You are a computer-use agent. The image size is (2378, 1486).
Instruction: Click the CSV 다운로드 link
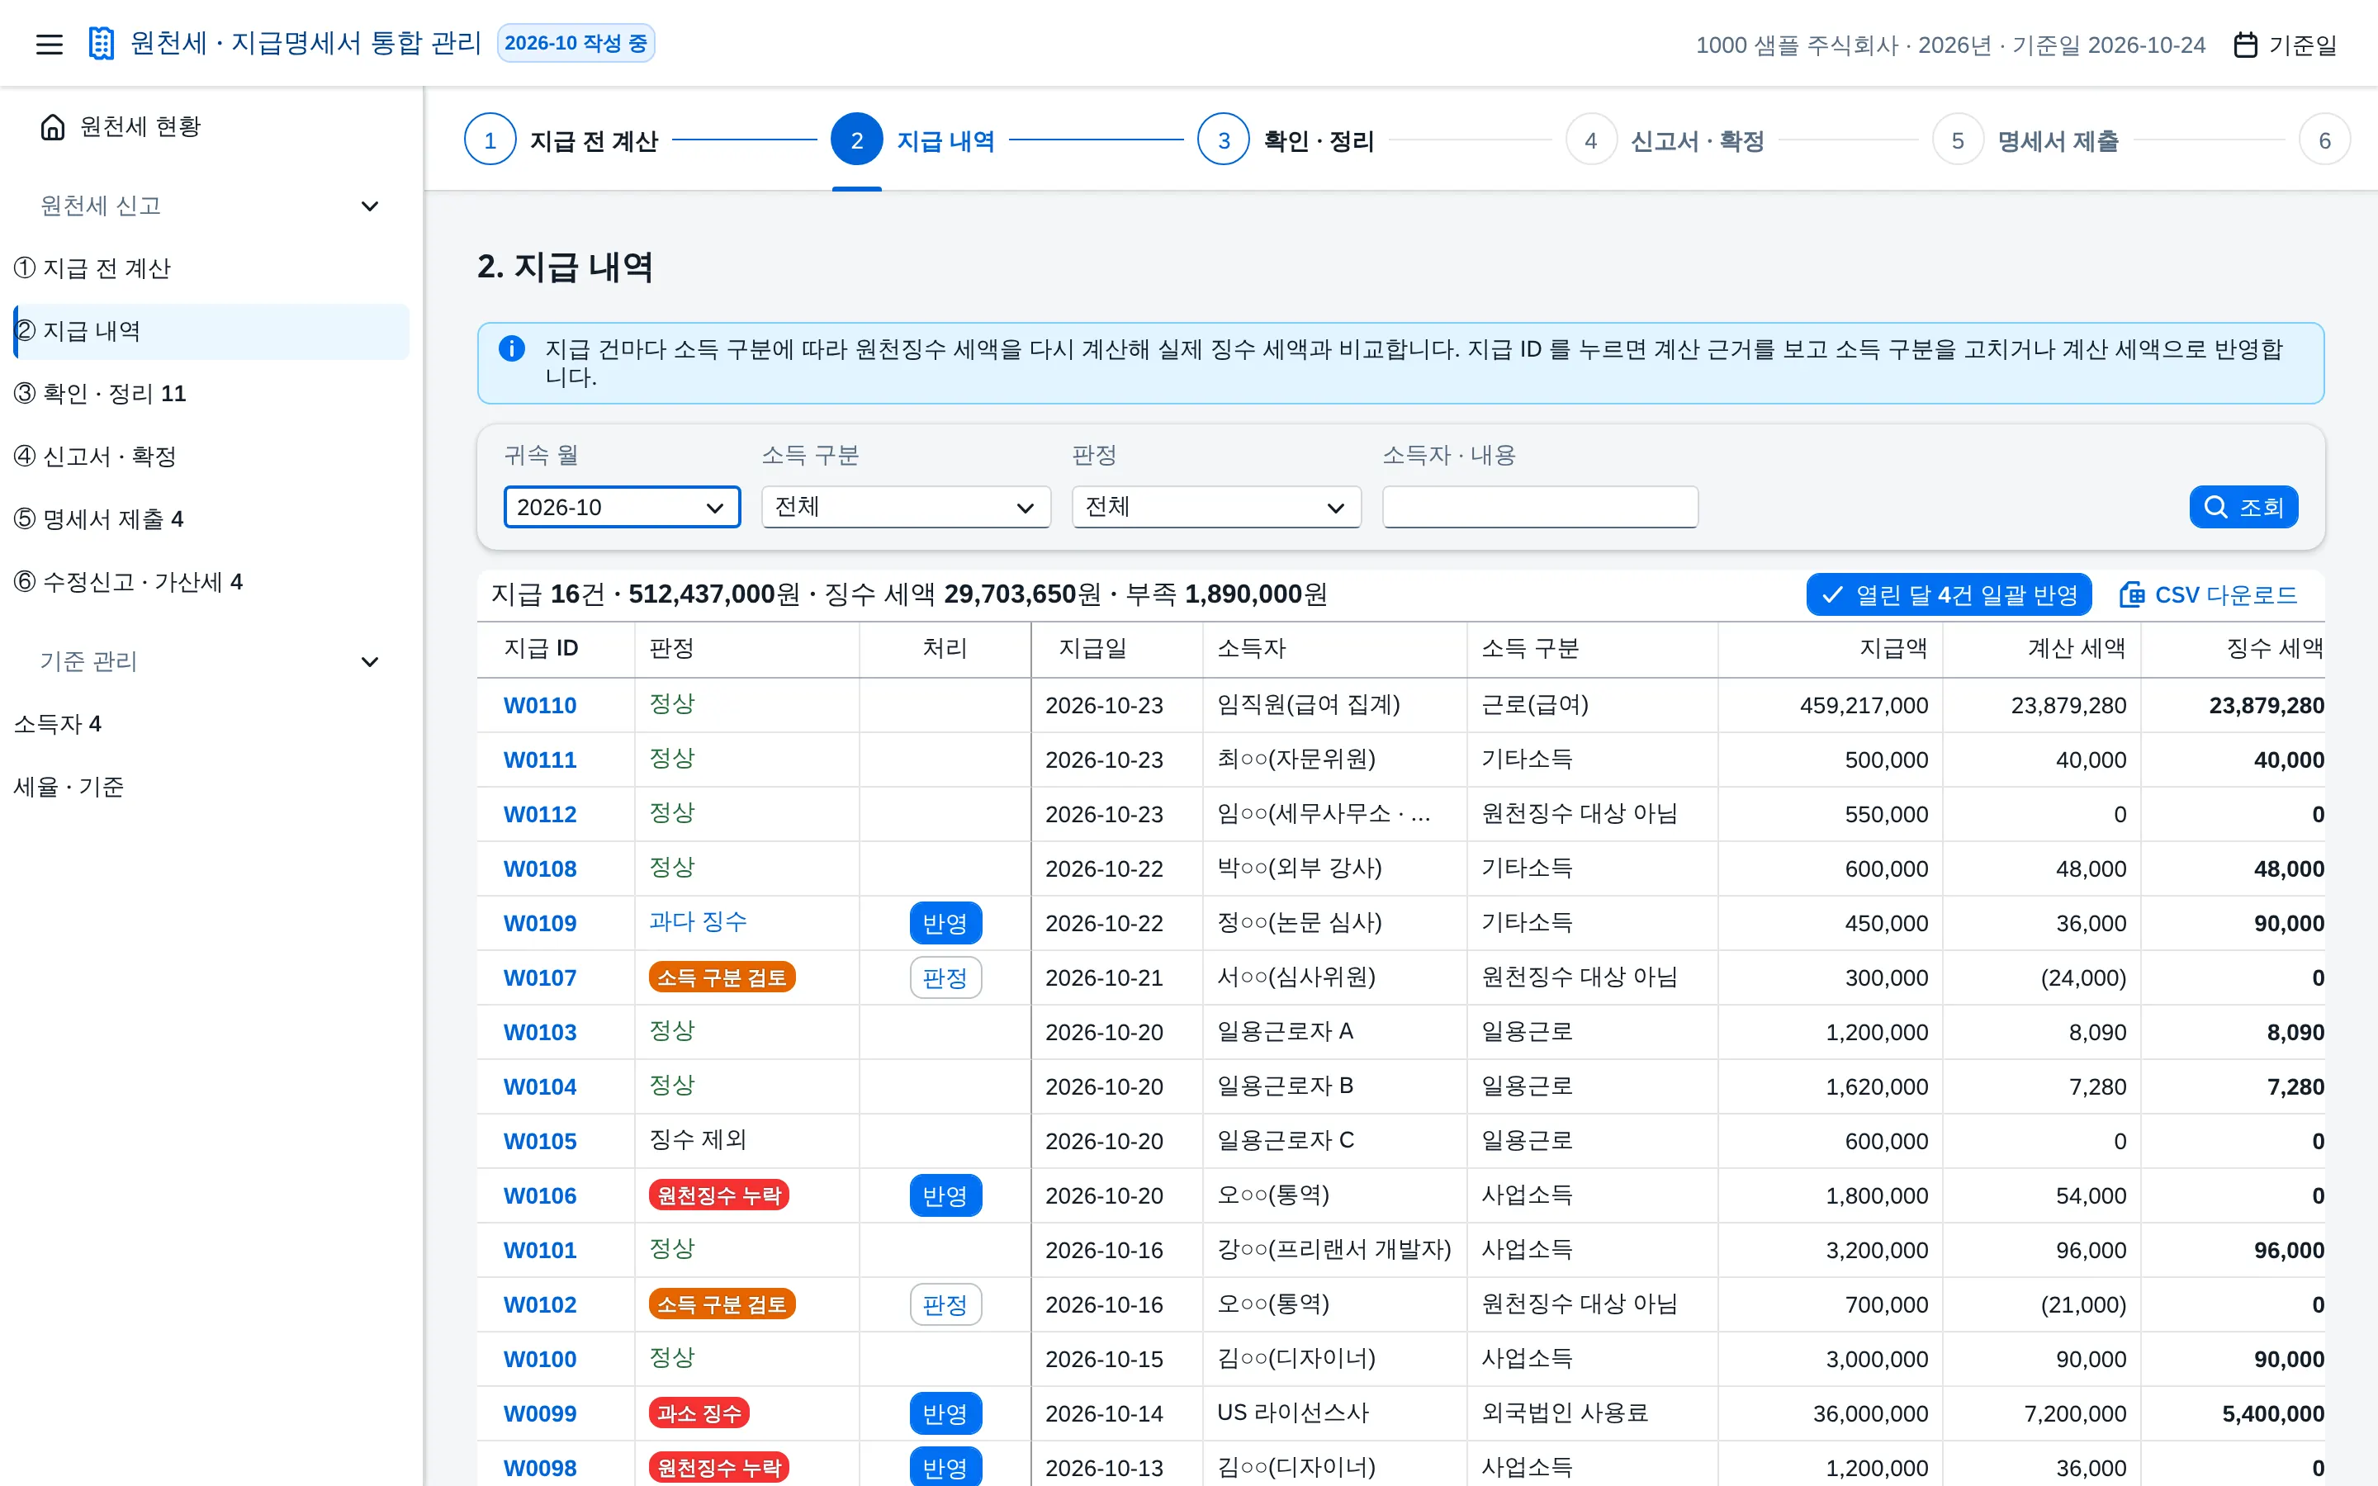coord(2208,594)
